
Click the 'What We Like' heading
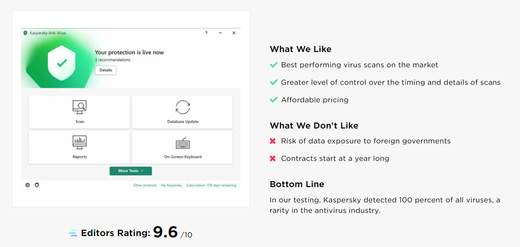300,49
